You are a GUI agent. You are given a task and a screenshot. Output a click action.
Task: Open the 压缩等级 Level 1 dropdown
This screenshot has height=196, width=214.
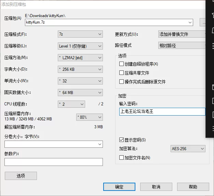(80, 46)
